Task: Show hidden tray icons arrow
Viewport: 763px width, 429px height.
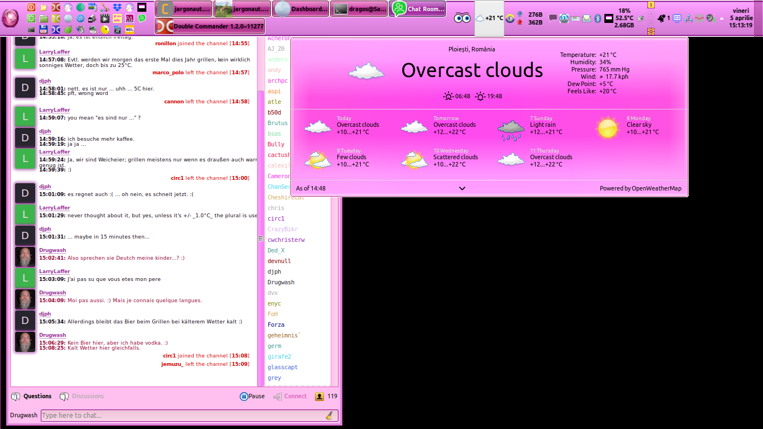Action: pyautogui.click(x=722, y=18)
